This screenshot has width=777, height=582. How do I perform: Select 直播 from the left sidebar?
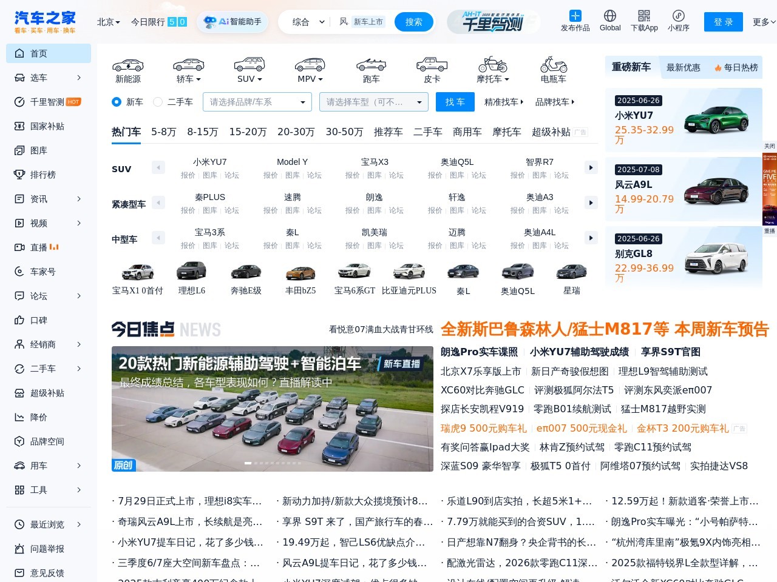pos(38,247)
